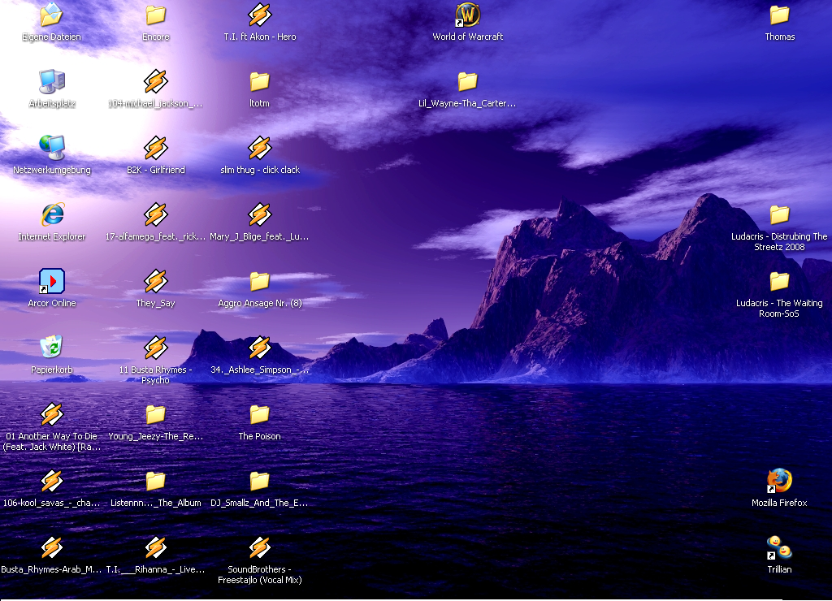Click the Internet Explorer icon
Viewport: 832px width, 601px height.
52,215
